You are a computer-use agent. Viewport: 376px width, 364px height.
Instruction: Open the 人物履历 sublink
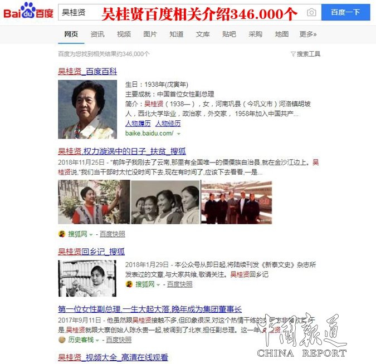coord(138,124)
